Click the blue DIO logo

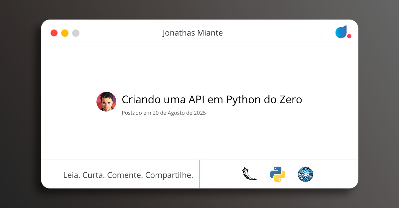tap(341, 32)
